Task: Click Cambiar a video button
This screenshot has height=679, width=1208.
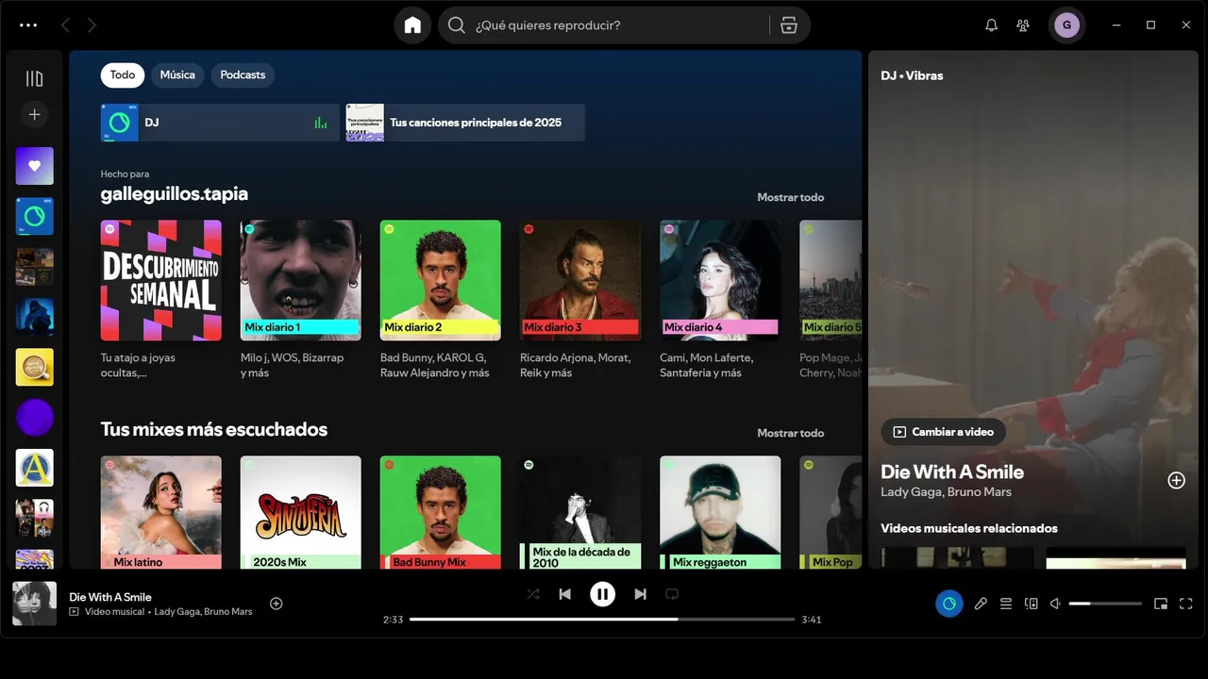Action: (943, 432)
